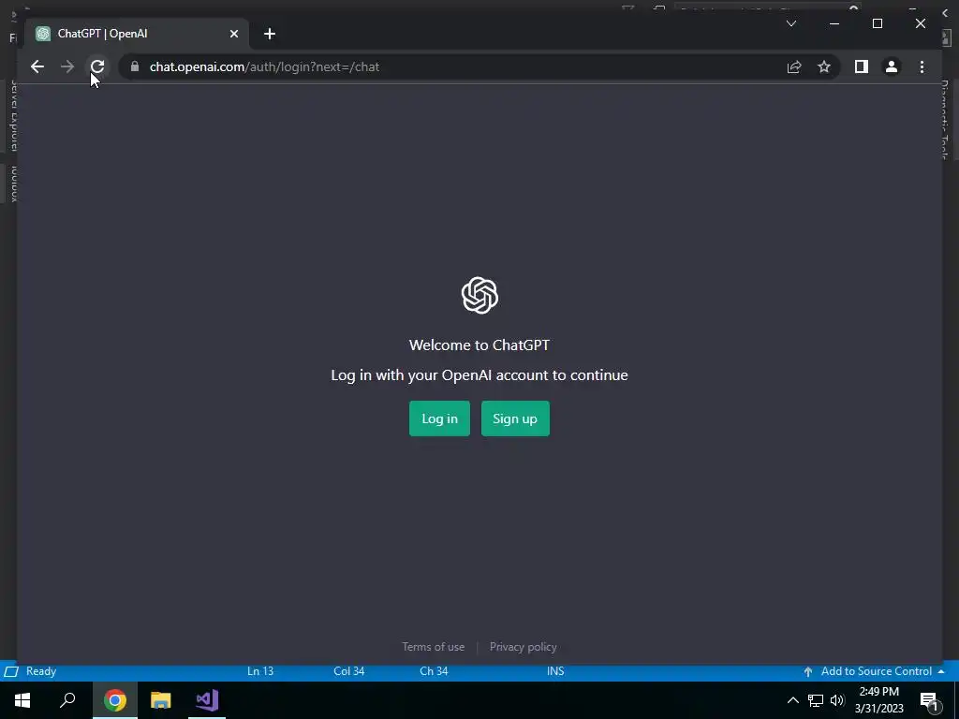Click the Chrome taskbar icon

(115, 700)
